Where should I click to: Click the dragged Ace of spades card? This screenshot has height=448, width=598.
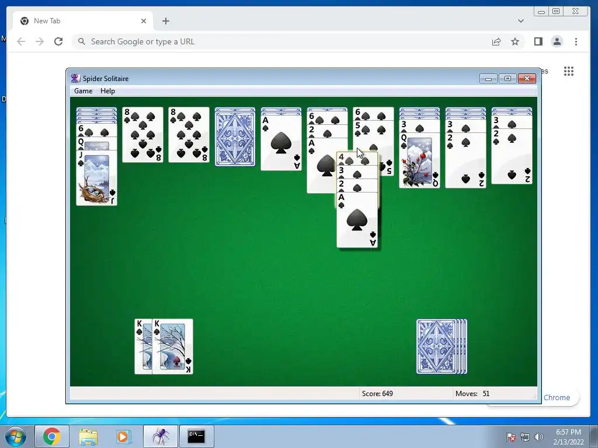click(357, 220)
